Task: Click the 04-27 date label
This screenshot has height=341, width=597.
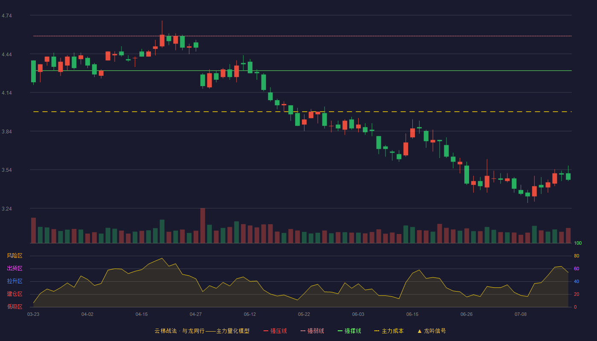Action: (x=196, y=314)
